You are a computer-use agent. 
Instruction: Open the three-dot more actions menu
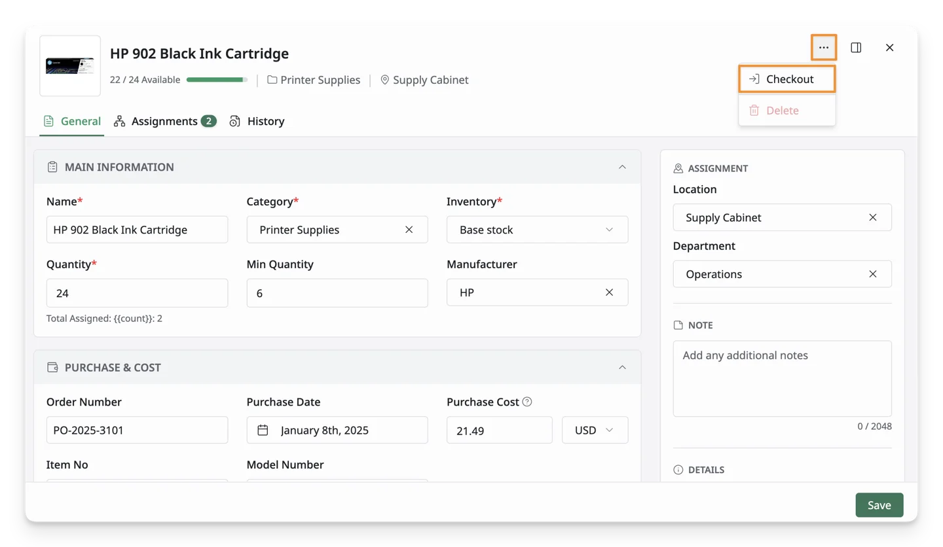tap(824, 48)
